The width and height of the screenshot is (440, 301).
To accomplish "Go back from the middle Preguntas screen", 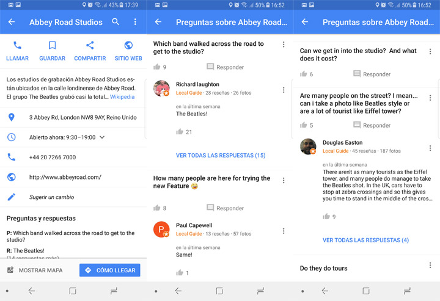I will tap(158, 22).
